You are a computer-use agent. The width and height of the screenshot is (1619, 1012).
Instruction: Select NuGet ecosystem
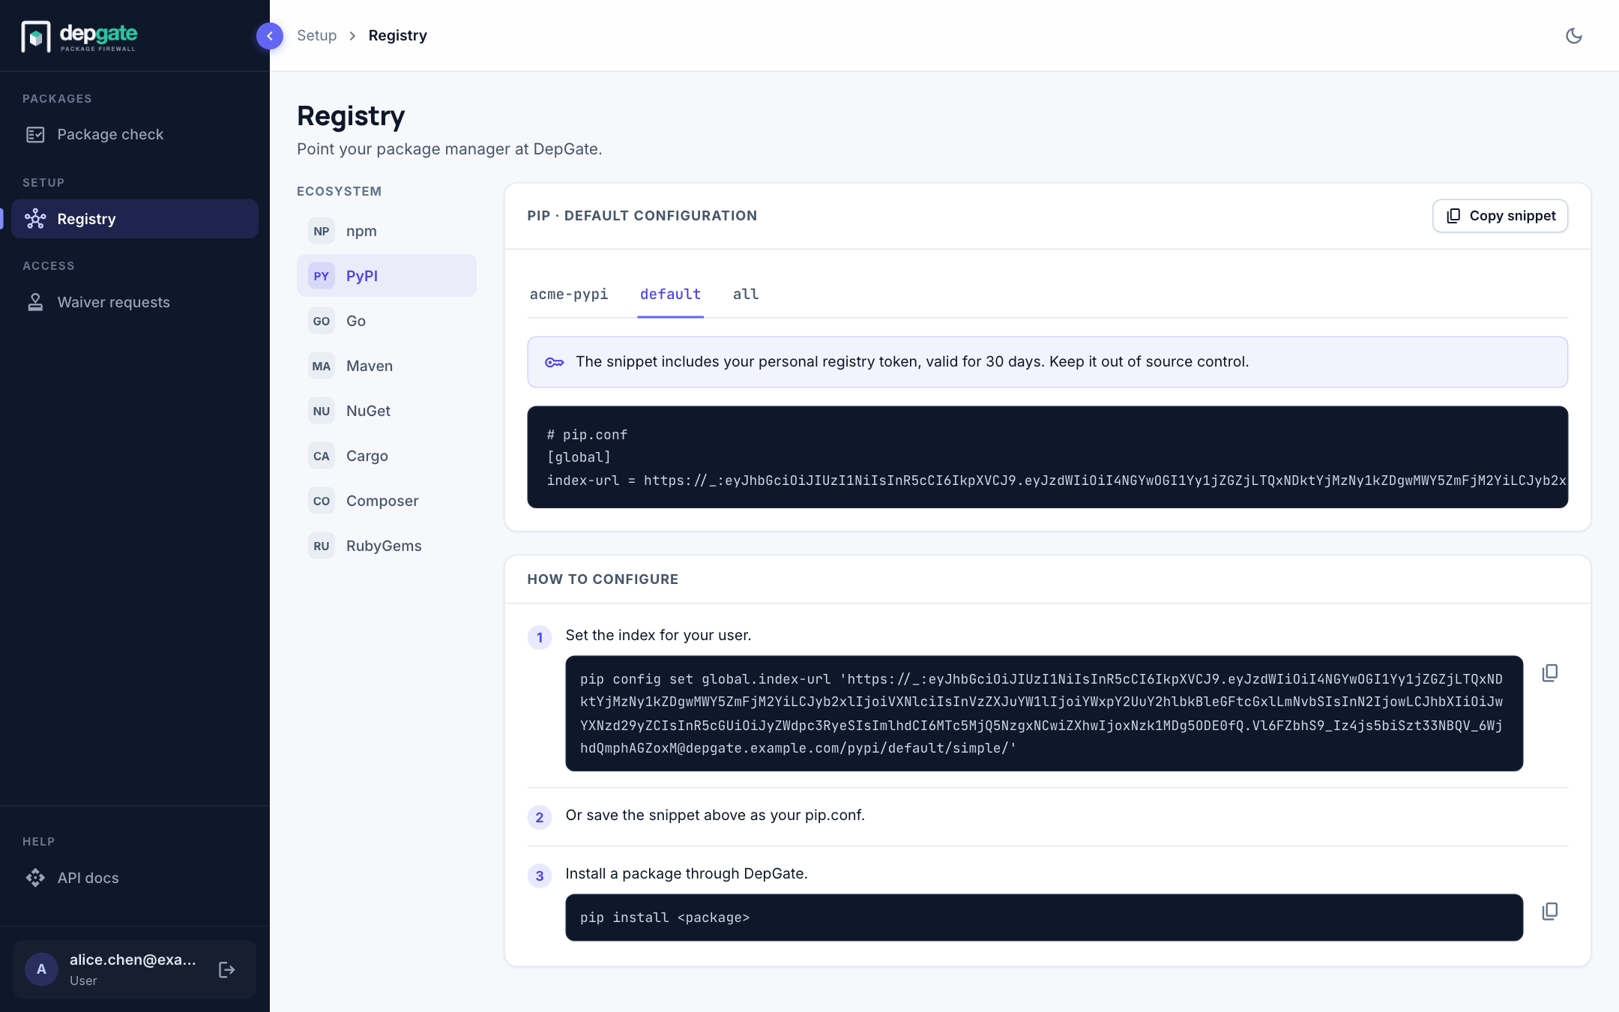point(387,411)
